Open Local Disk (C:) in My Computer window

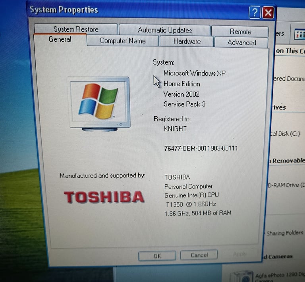click(x=286, y=133)
